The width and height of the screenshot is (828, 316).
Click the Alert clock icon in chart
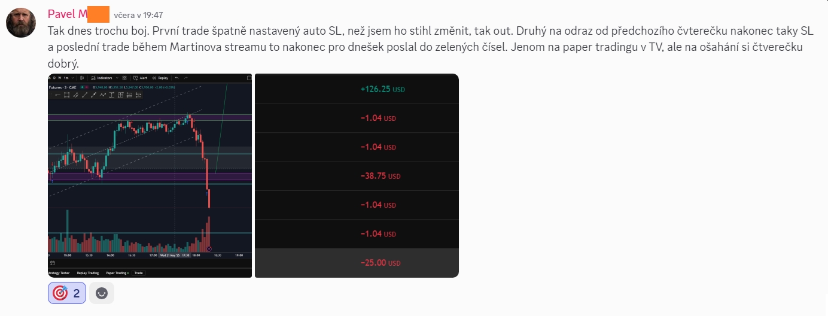135,78
